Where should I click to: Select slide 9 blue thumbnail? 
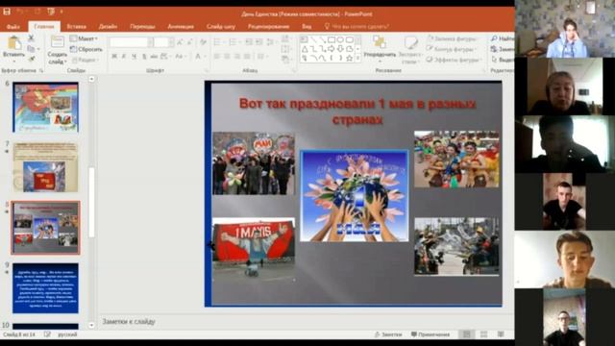pos(45,288)
